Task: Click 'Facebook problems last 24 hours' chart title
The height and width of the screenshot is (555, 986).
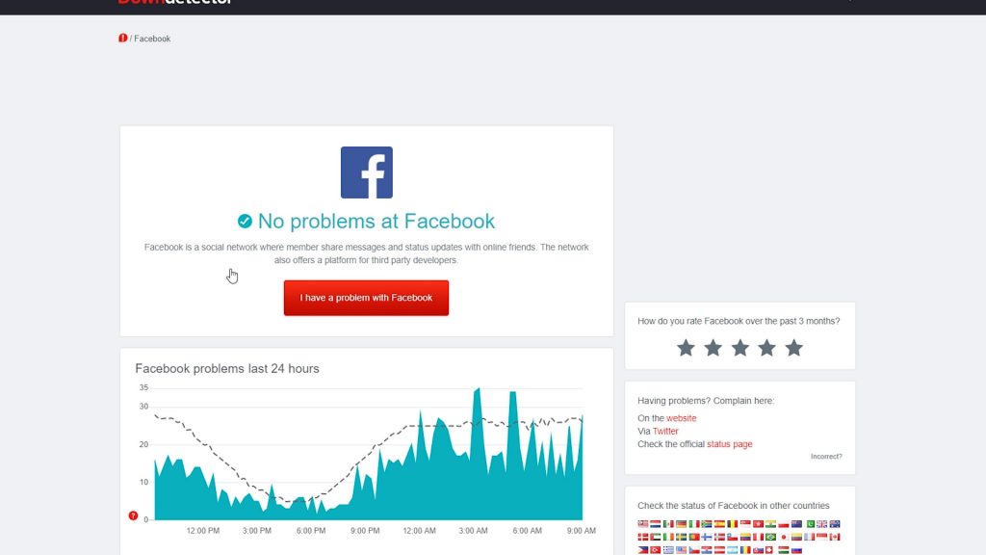Action: (x=227, y=369)
